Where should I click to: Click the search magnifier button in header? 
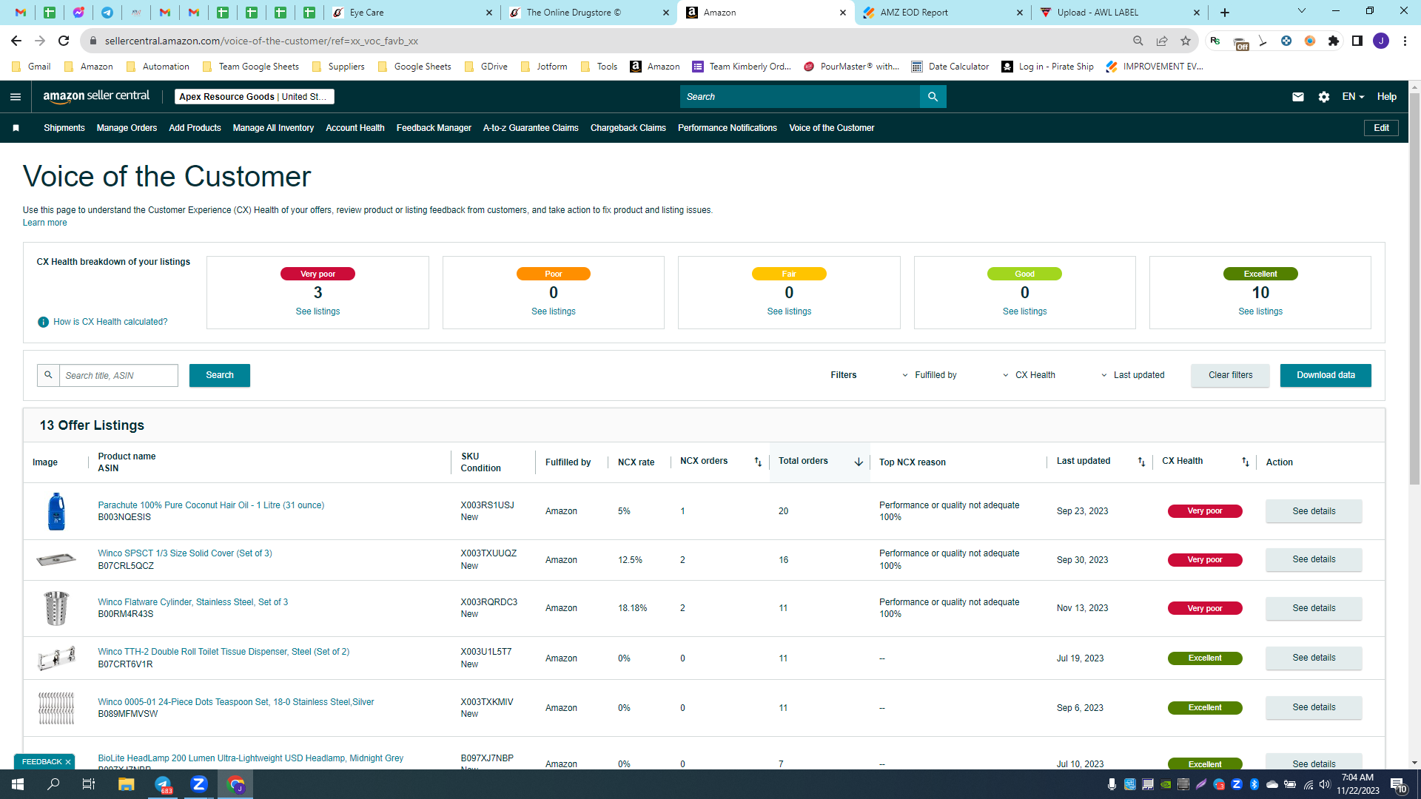coord(933,97)
